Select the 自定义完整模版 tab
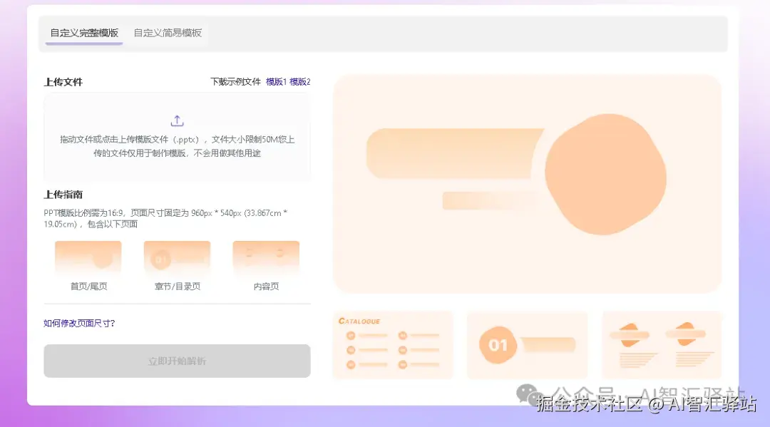The height and width of the screenshot is (427, 770). tap(83, 33)
